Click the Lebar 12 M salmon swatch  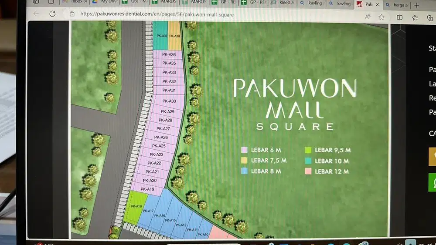(308, 171)
